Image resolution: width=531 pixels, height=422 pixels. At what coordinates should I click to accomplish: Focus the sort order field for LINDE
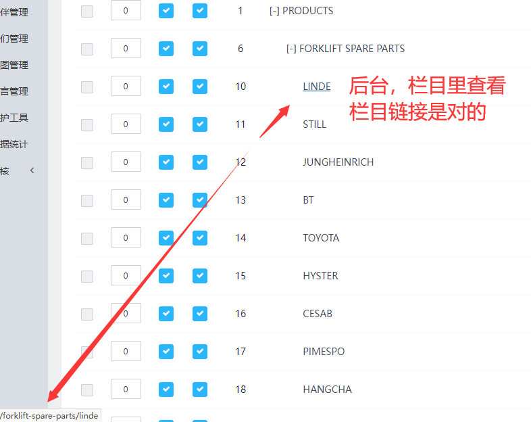click(x=126, y=86)
